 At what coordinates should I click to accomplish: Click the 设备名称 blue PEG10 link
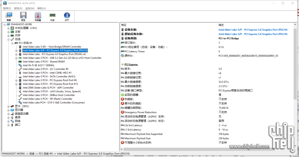point(253,30)
